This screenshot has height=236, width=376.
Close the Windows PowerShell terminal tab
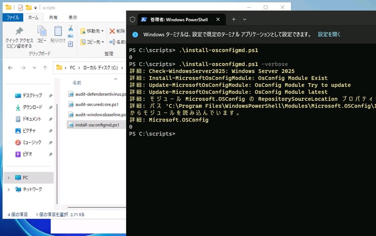tap(218, 19)
